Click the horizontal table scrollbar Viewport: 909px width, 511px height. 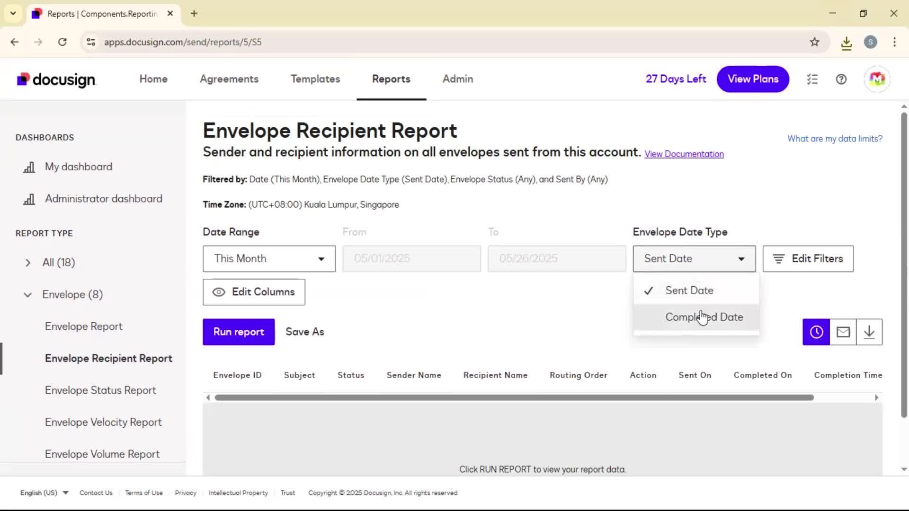pos(514,398)
